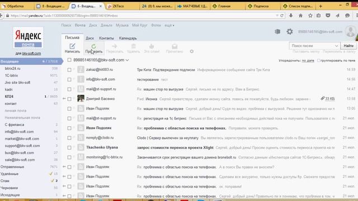Open the Мой Круг link in the top bar

tap(140, 25)
